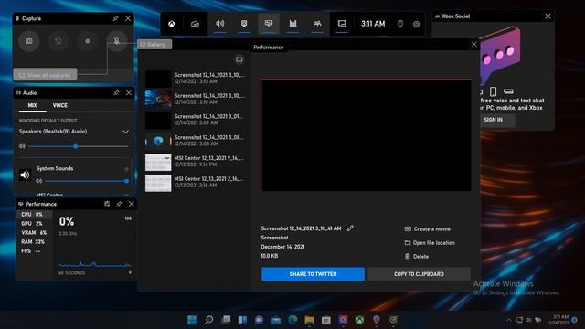Record the last 30 seconds button
The height and width of the screenshot is (329, 585).
[x=58, y=41]
